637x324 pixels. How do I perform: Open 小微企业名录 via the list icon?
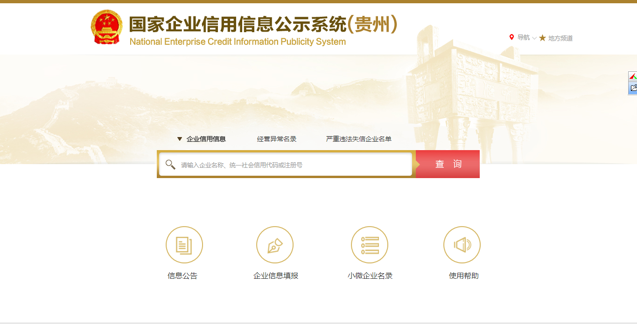point(369,245)
